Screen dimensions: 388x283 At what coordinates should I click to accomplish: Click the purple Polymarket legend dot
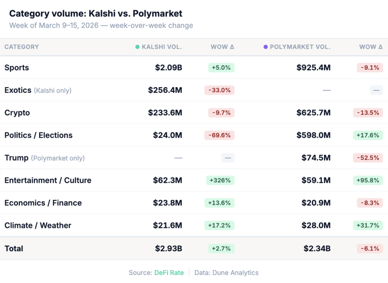266,47
